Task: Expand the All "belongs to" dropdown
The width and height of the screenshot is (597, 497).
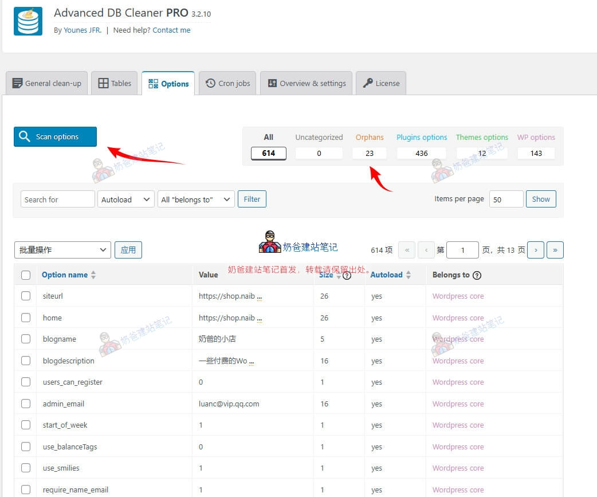Action: pos(196,199)
